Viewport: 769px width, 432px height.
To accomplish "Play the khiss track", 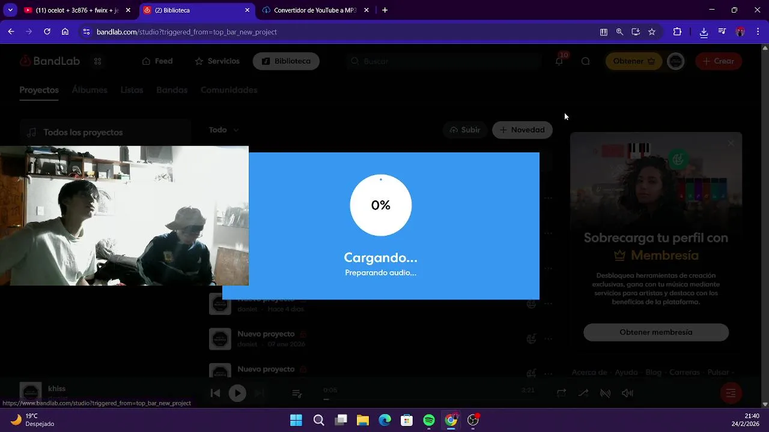I will 237,393.
